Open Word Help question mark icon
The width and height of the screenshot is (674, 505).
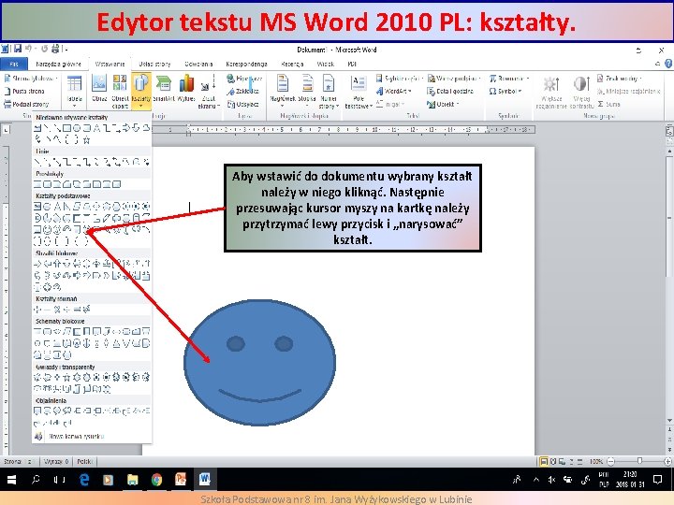pos(668,64)
